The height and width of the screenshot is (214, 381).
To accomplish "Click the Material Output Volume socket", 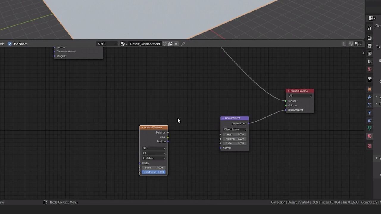I will point(286,106).
